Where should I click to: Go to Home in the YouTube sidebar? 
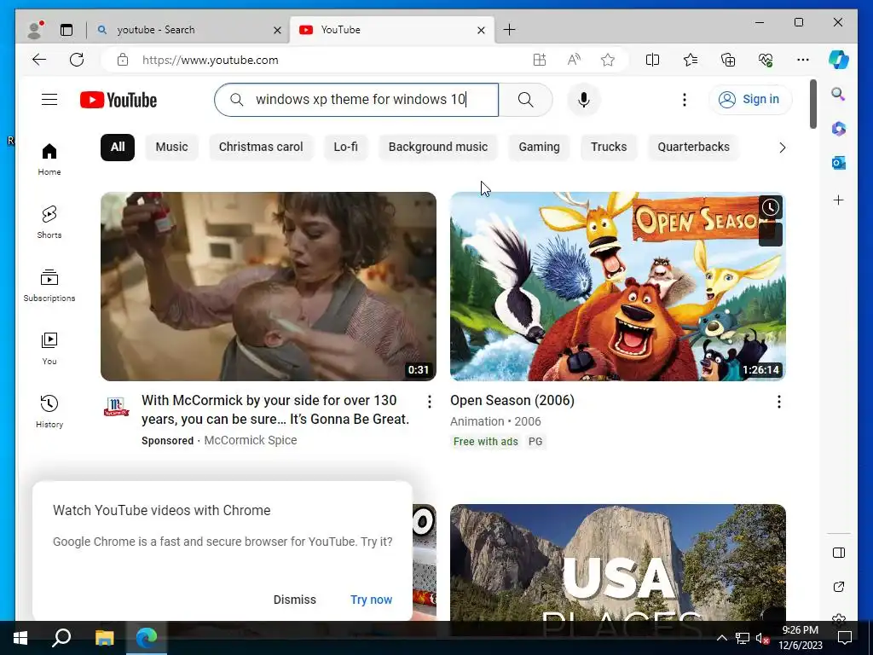click(x=49, y=159)
